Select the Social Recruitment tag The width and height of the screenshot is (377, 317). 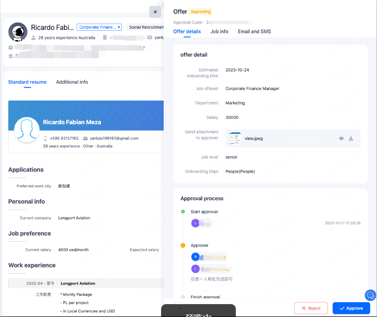tap(145, 27)
